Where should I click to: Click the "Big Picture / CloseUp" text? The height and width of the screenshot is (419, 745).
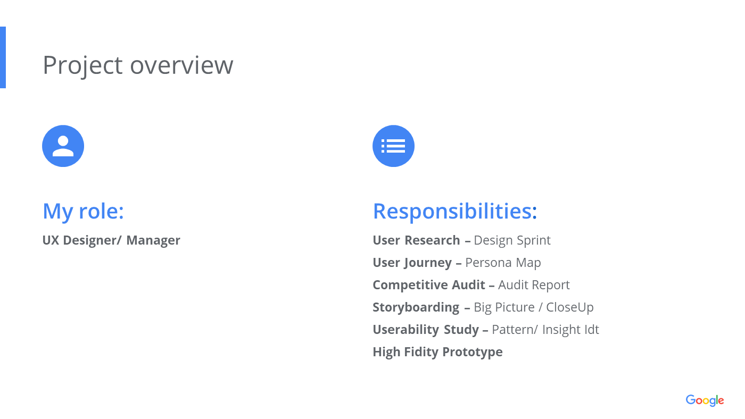click(533, 307)
